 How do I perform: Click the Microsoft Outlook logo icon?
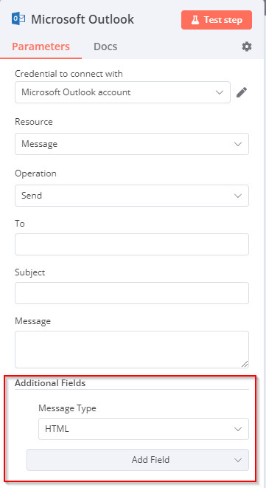coord(18,19)
